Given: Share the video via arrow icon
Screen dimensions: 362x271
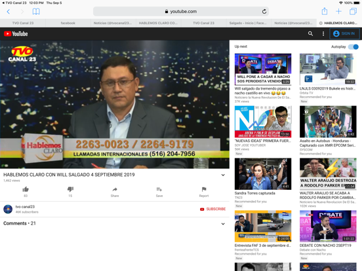Looking at the screenshot, I should click(115, 189).
